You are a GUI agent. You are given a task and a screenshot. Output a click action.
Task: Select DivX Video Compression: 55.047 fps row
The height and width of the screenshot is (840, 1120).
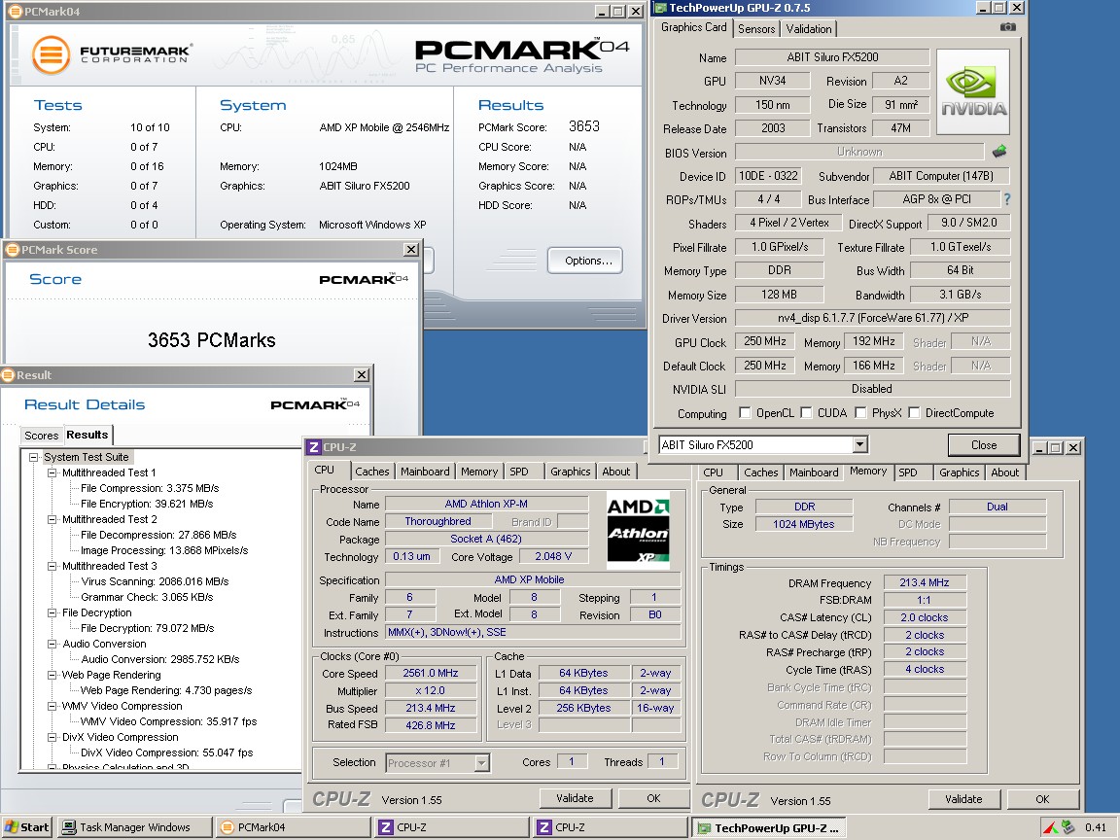(x=166, y=752)
